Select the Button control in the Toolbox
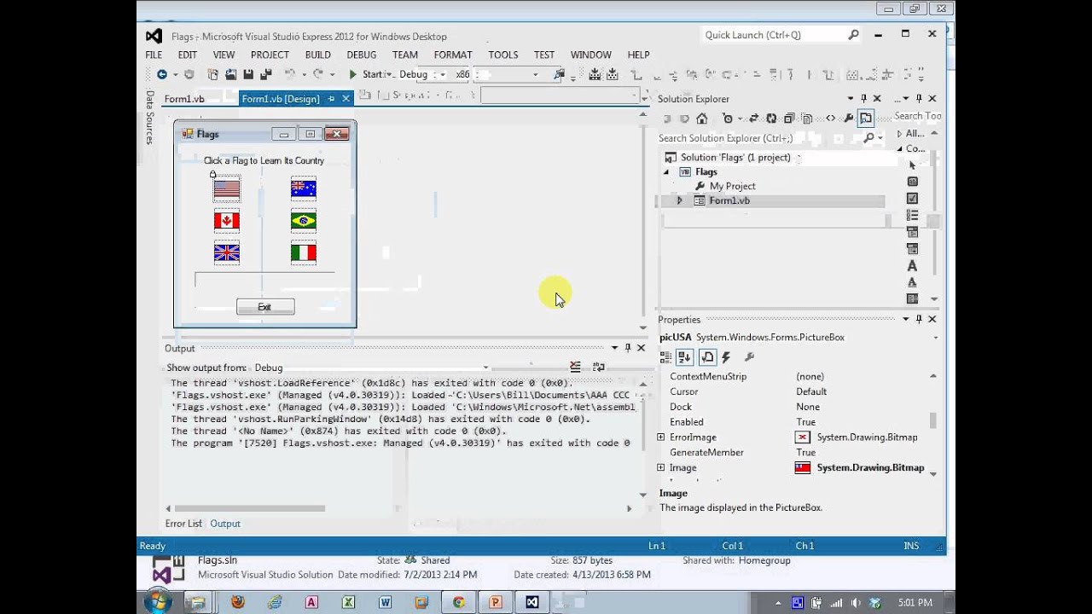The height and width of the screenshot is (614, 1092). coord(912,182)
